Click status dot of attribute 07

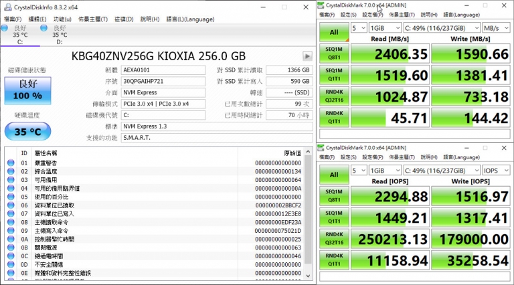(x=11, y=213)
